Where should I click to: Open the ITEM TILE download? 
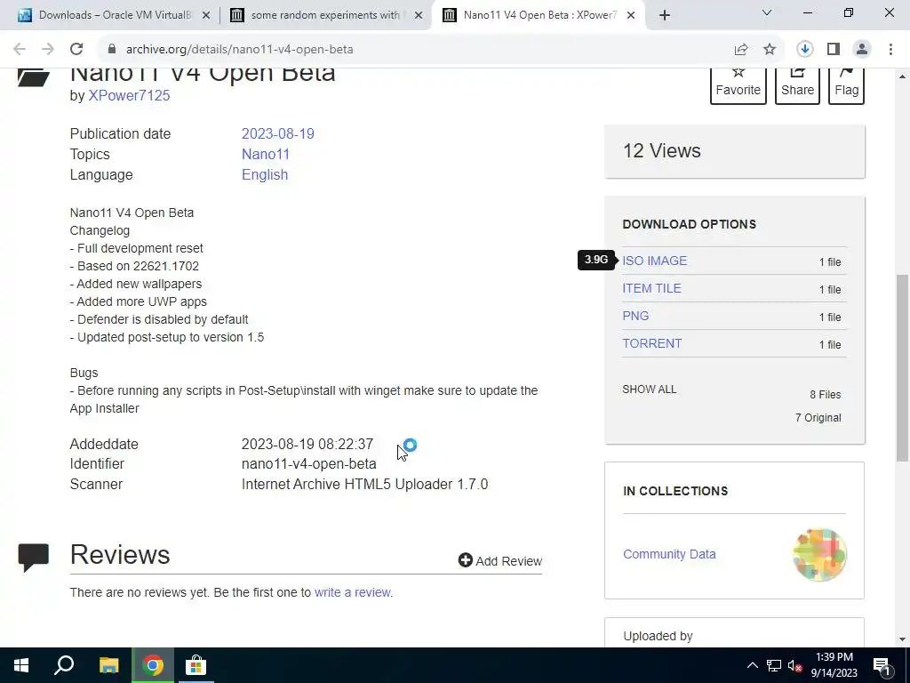(651, 288)
